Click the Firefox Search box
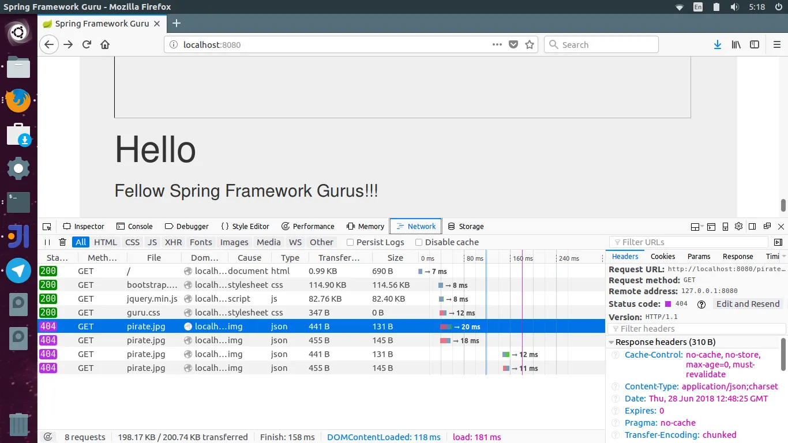 pyautogui.click(x=601, y=44)
